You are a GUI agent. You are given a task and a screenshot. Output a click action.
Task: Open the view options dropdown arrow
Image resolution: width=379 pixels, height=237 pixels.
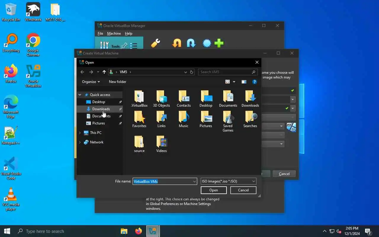(234, 82)
